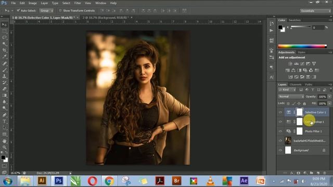Add a Photo Filter adjustment
Image resolution: width=333 pixels, height=187 pixels.
[x=305, y=70]
